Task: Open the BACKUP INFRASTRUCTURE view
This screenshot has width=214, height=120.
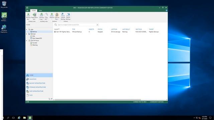Action: [x=39, y=83]
